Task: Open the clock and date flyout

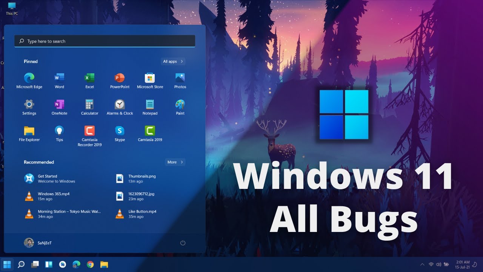Action: click(463, 264)
